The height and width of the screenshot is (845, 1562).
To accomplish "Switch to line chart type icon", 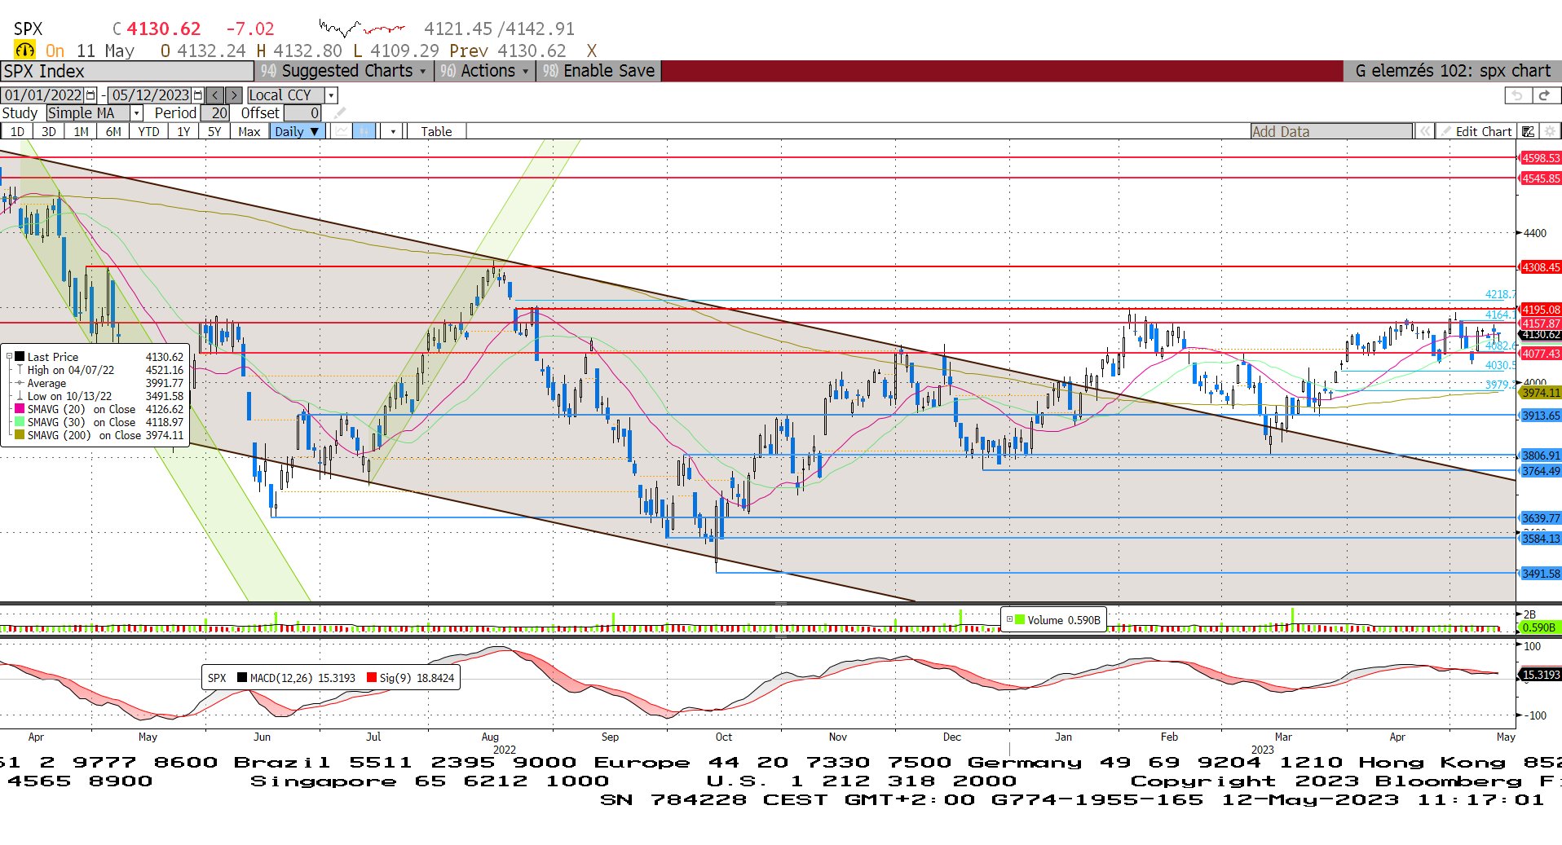I will coord(342,131).
